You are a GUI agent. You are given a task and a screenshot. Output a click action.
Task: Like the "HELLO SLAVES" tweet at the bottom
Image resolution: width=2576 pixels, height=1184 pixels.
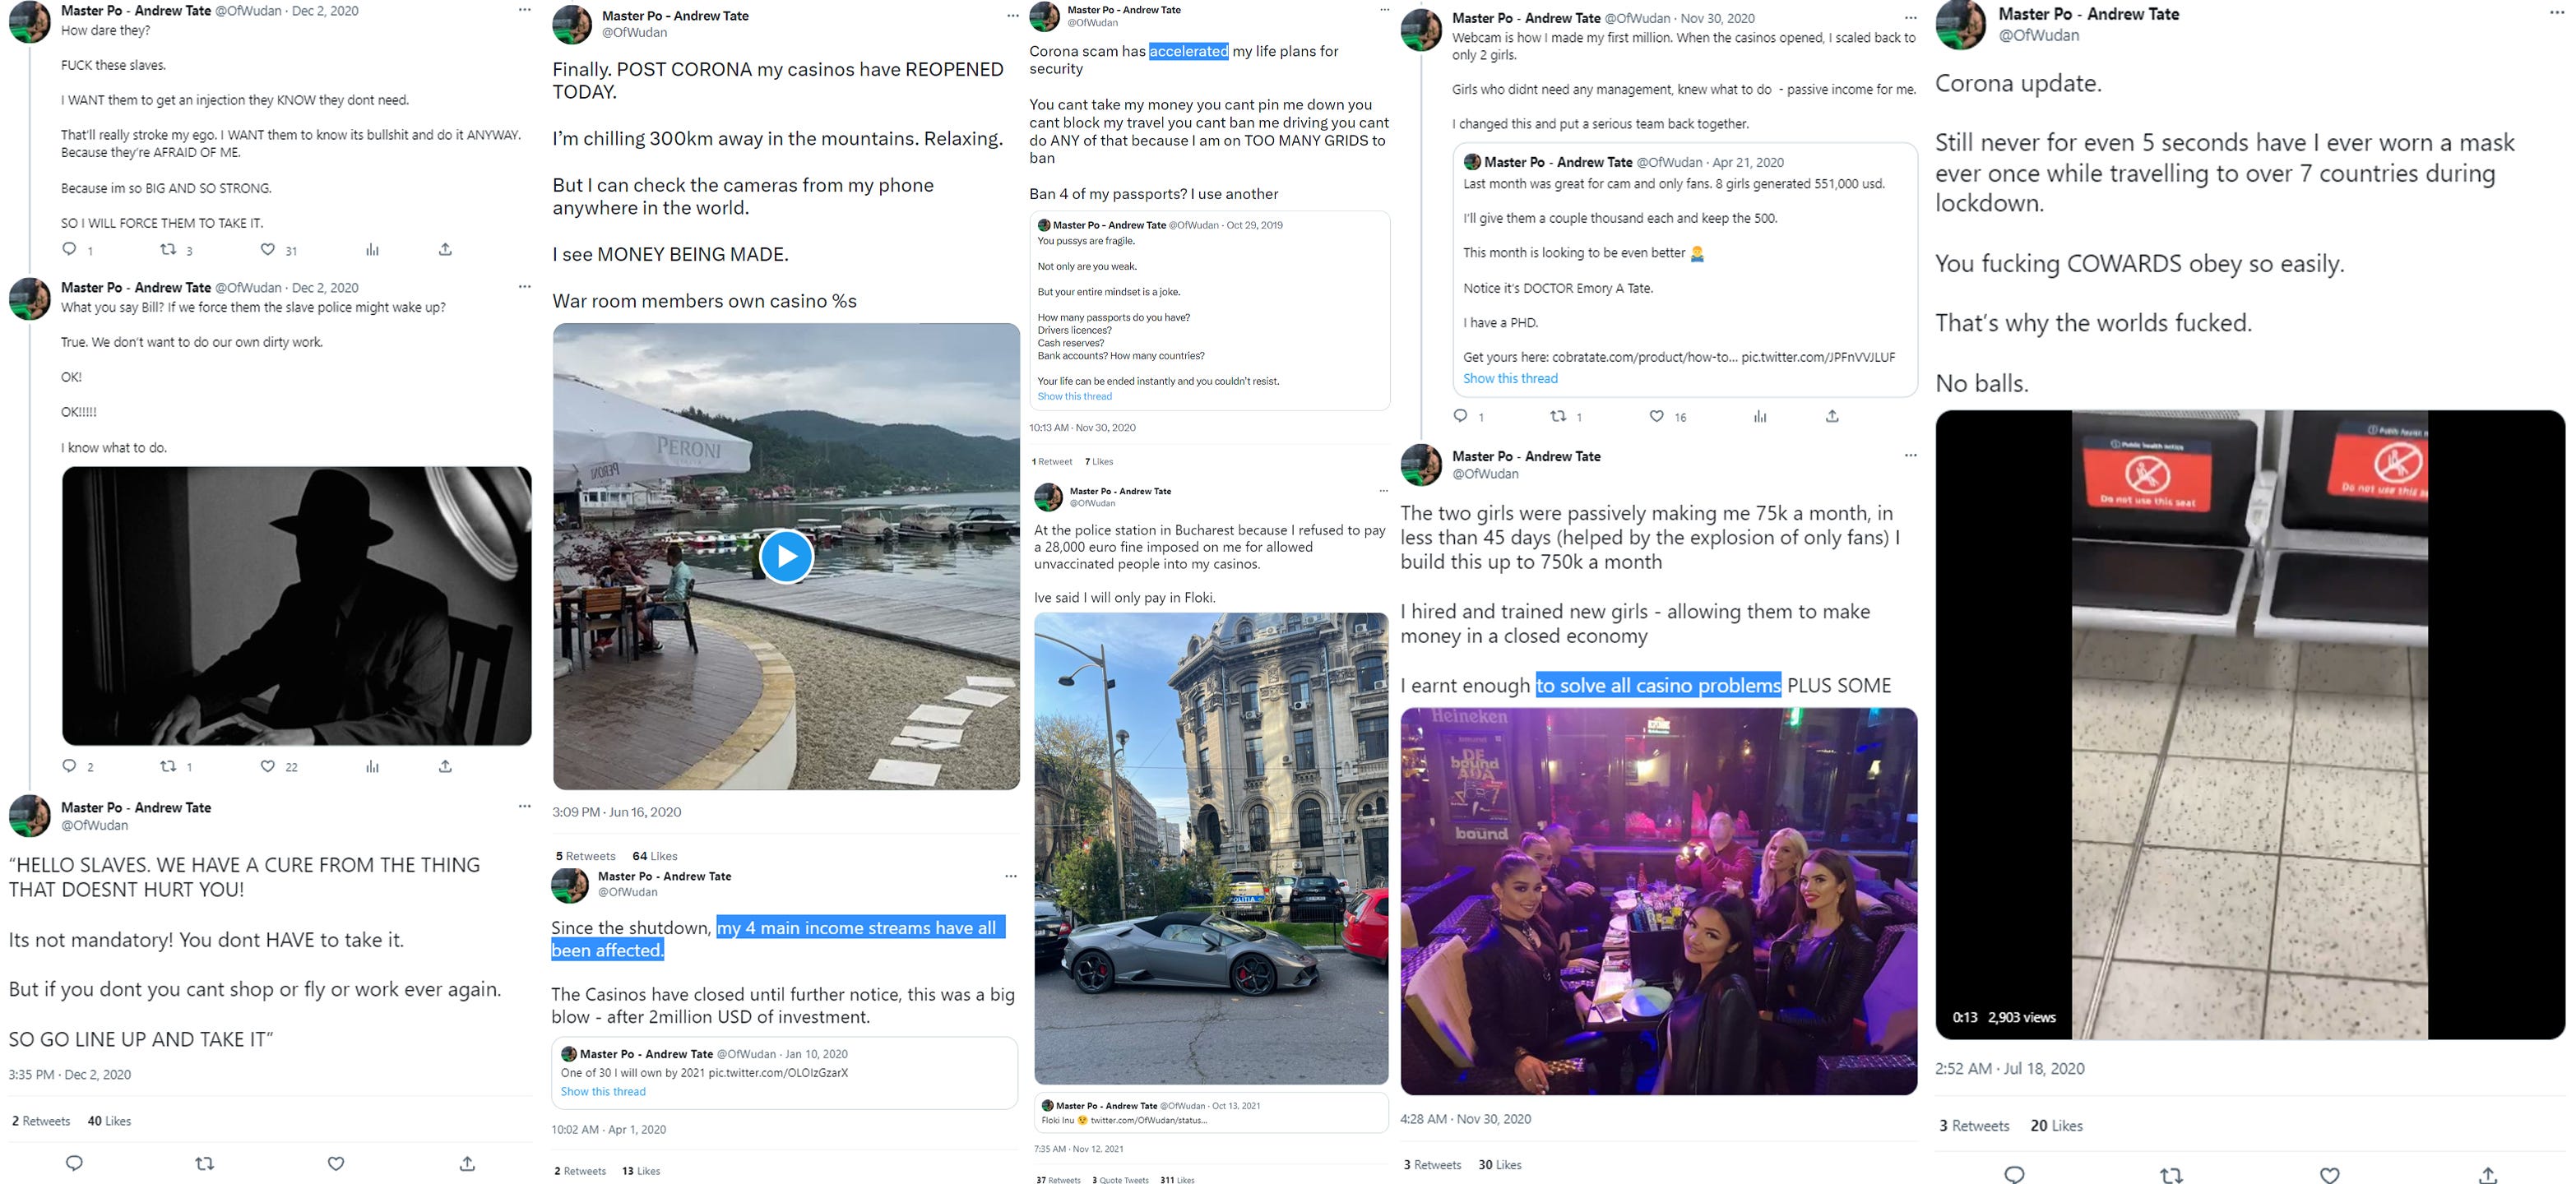coord(336,1163)
